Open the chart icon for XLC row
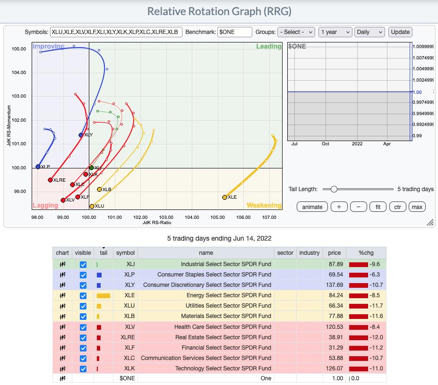 62,358
